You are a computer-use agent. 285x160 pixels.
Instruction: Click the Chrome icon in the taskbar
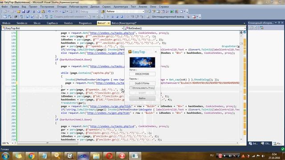32,156
